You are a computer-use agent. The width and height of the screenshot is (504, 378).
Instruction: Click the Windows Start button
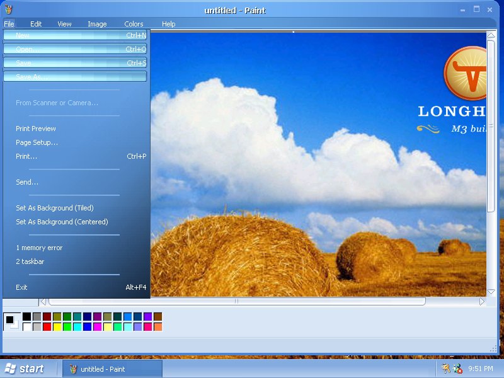(25, 369)
